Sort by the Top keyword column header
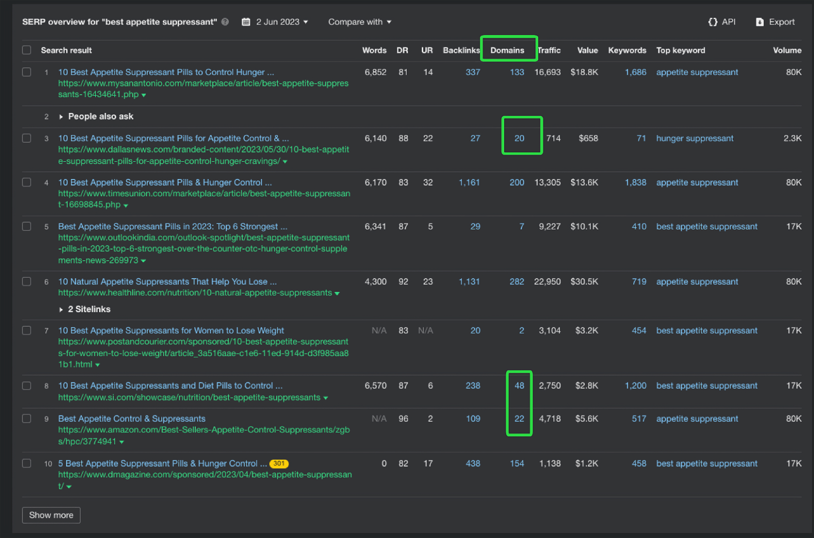 click(x=681, y=50)
